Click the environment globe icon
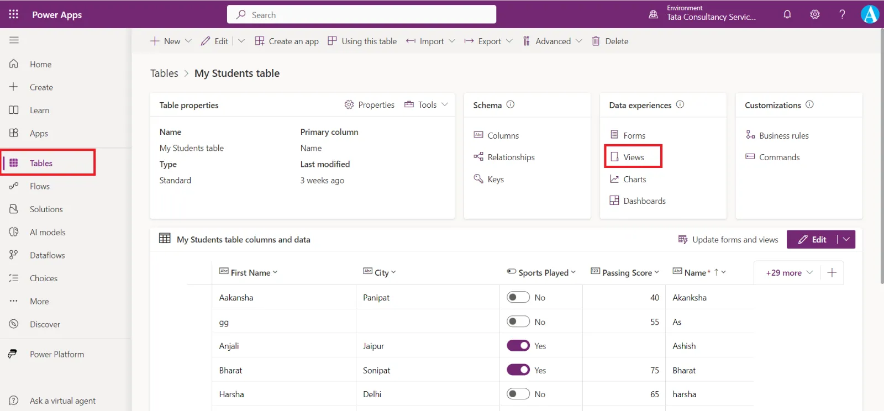884x411 pixels. coord(653,14)
